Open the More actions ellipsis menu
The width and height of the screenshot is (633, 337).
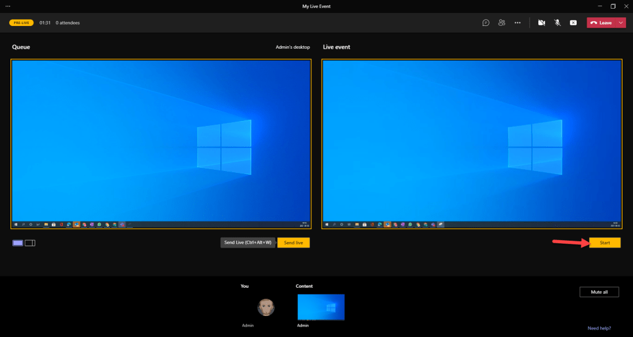[x=518, y=23]
